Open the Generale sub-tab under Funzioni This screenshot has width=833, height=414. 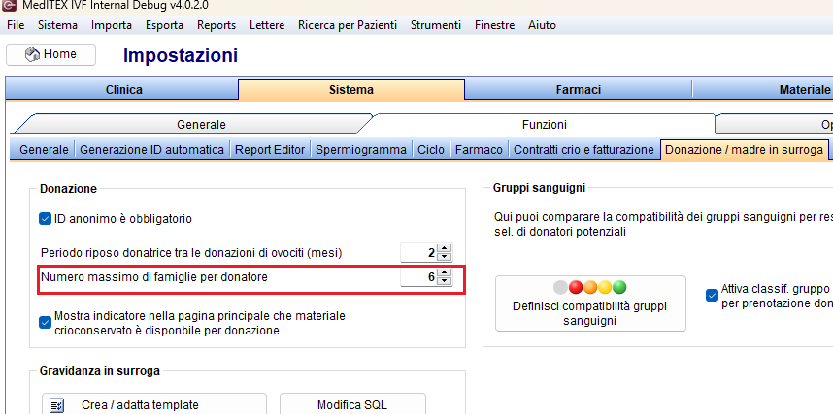(44, 150)
